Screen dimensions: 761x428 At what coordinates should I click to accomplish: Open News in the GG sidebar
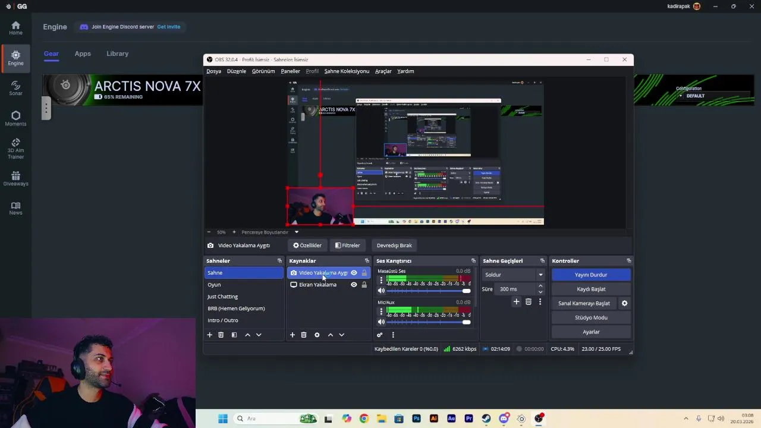coord(15,208)
